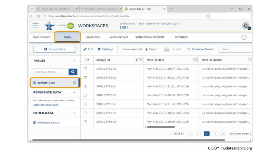Focus the table Search field
The height and width of the screenshot is (155, 275).
click(235, 49)
